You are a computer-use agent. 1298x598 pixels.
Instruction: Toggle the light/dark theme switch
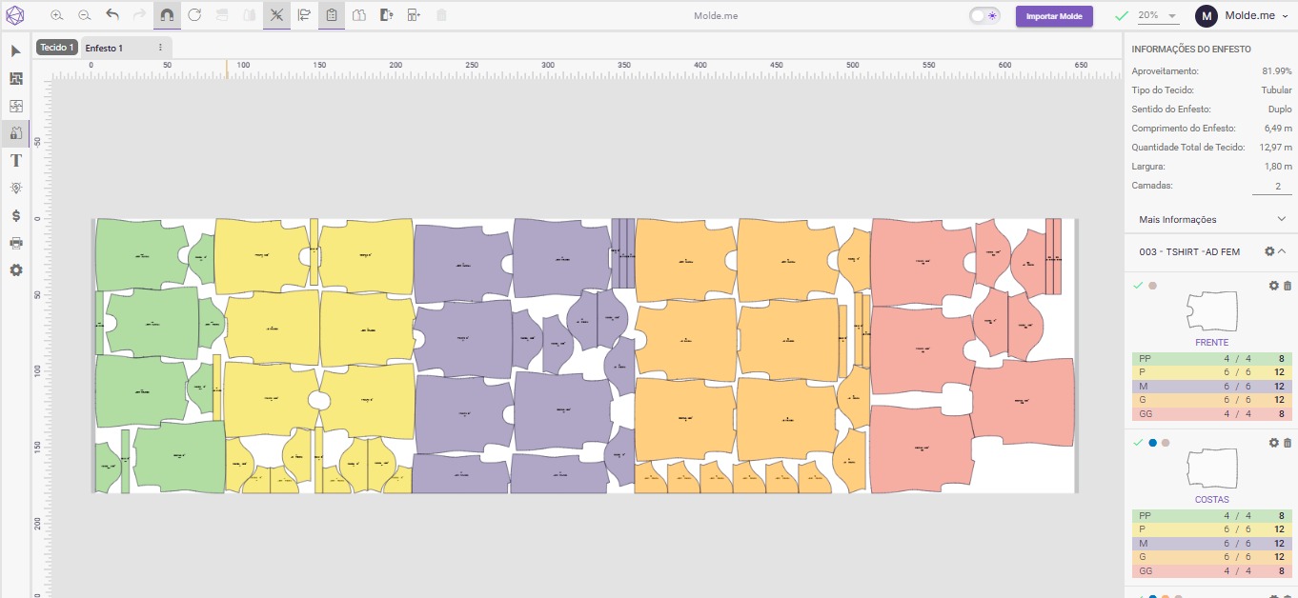[984, 15]
